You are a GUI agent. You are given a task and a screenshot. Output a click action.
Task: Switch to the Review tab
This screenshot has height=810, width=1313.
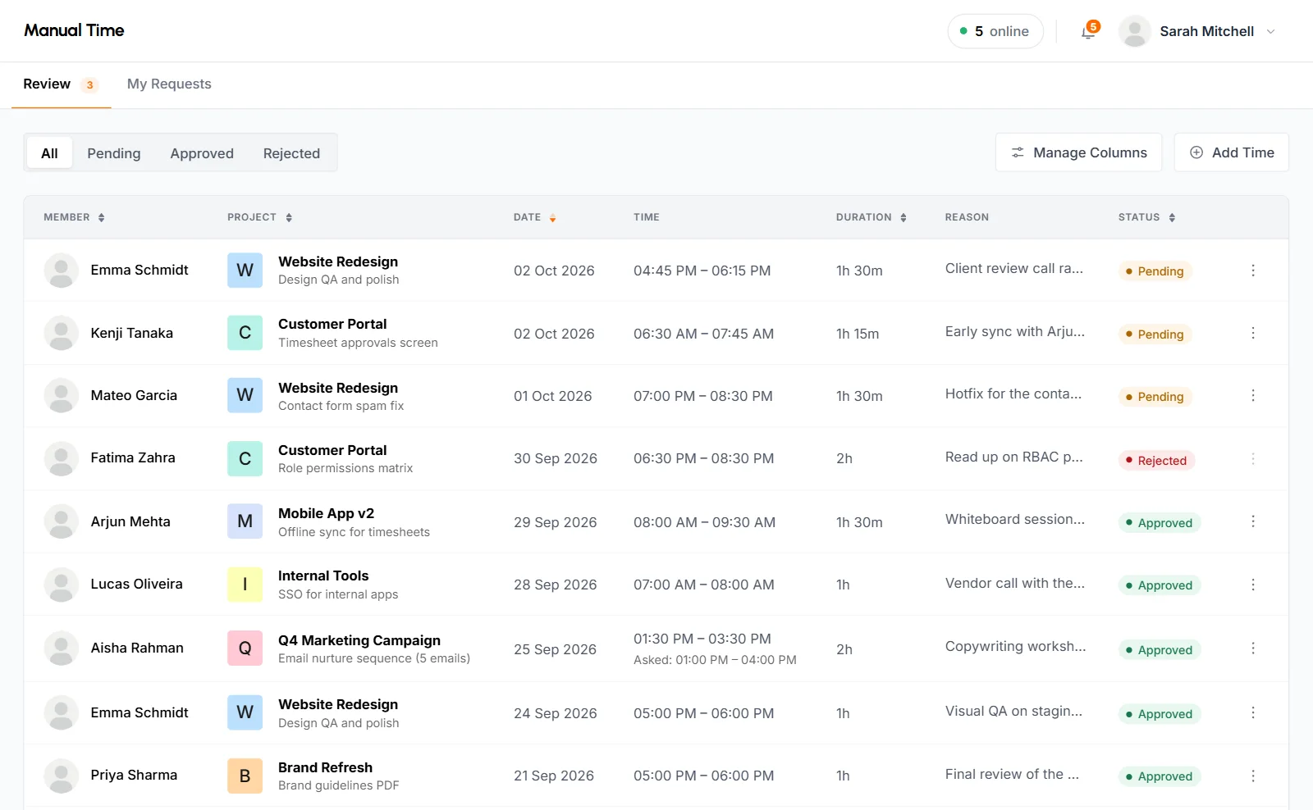click(x=61, y=84)
